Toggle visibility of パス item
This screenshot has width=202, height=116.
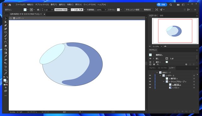point(150,88)
